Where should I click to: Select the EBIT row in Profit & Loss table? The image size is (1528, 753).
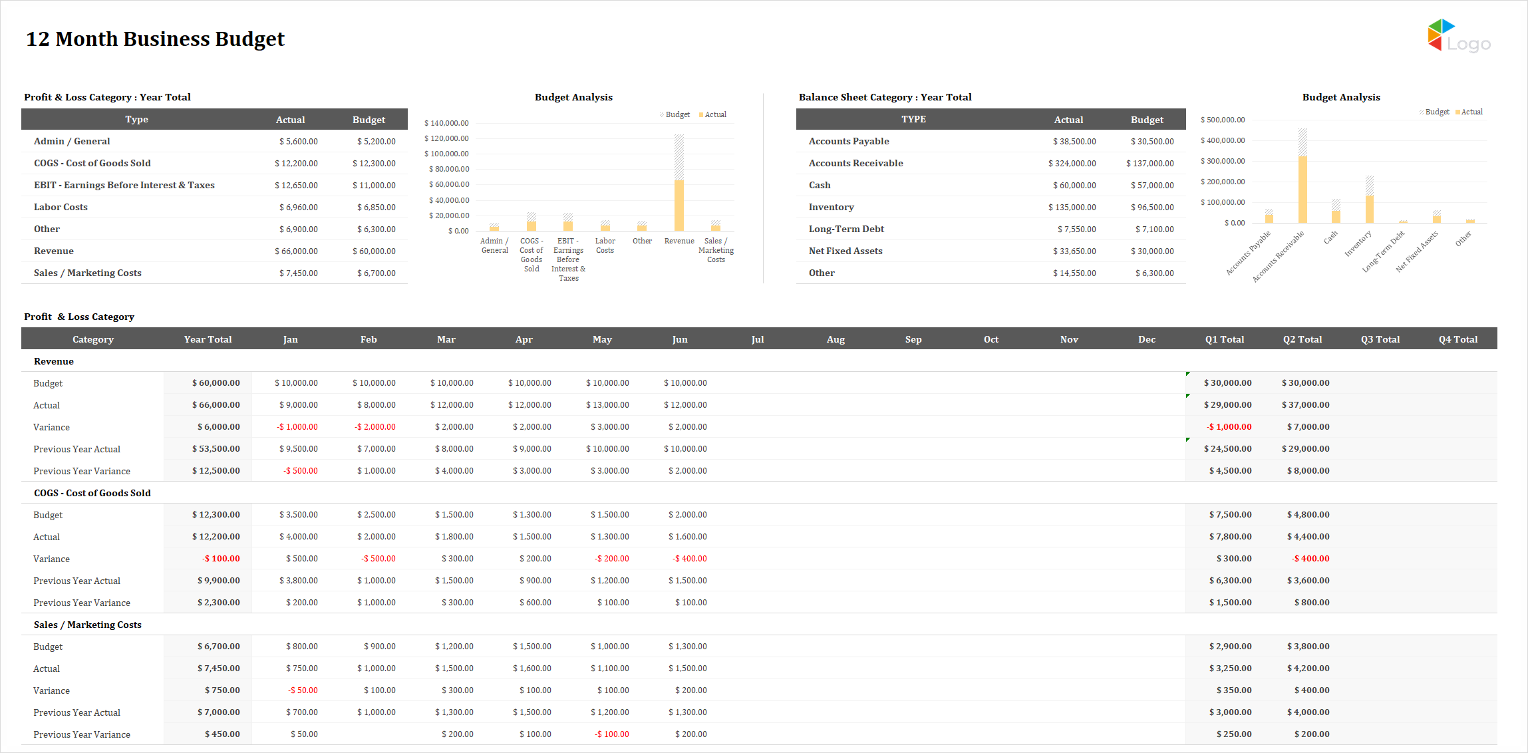click(124, 185)
